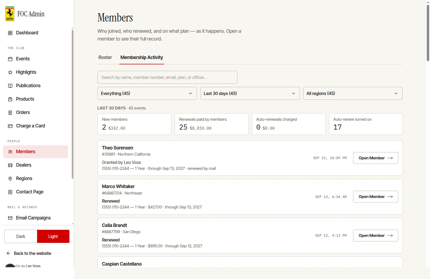Click the Ferrari logo in the sidebar header
The width and height of the screenshot is (430, 279).
[10, 14]
